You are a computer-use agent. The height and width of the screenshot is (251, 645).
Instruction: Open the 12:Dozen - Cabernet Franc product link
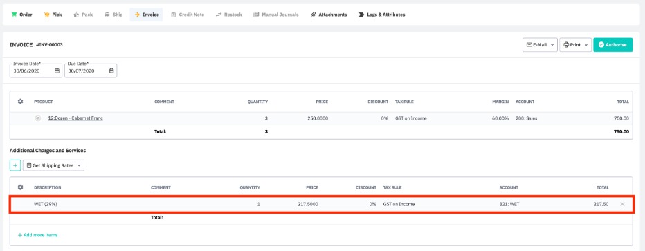[75, 118]
